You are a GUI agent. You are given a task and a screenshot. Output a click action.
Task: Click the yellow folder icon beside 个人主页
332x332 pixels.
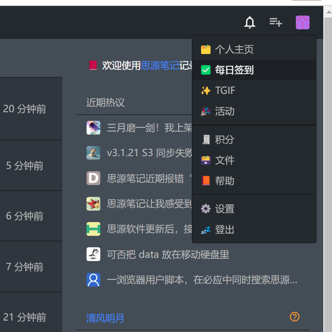pos(206,49)
